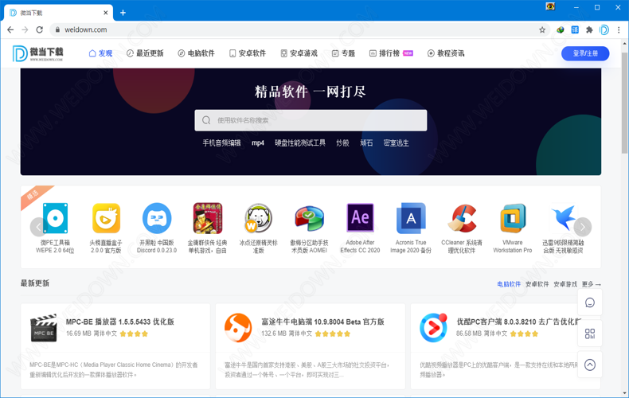
Task: Click the 更多 → link
Action: click(x=592, y=284)
